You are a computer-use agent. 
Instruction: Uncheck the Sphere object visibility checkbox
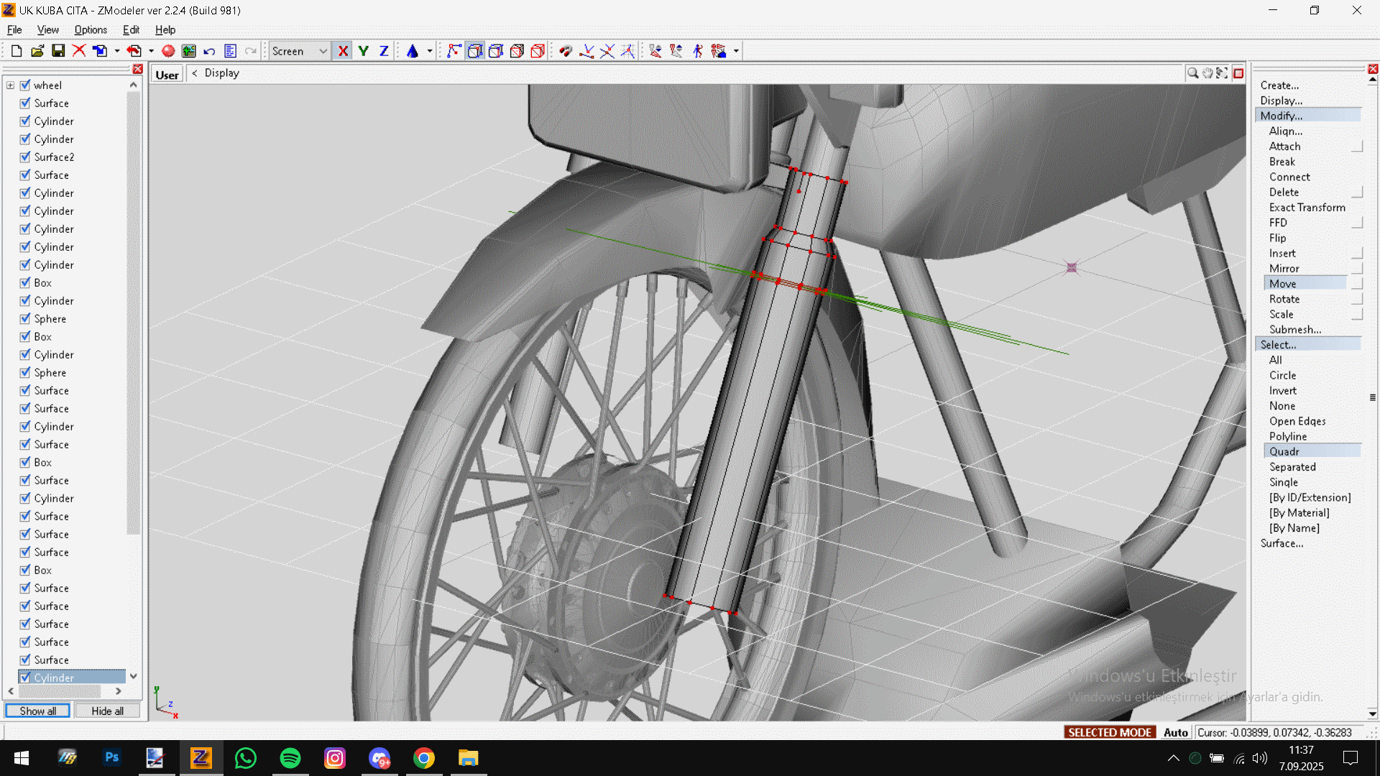25,318
